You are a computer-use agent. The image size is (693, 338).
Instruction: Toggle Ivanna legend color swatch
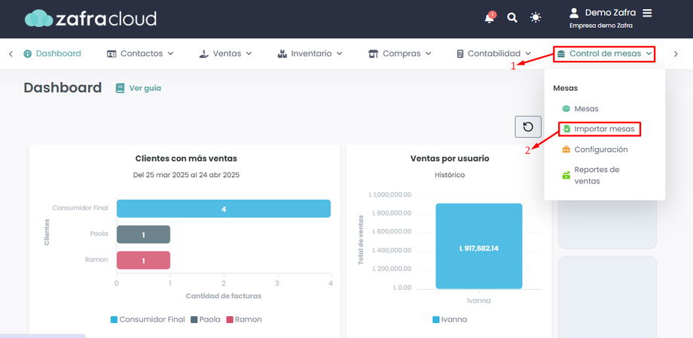(x=436, y=319)
